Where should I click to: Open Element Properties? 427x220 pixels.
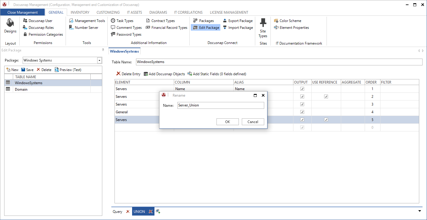tap(291, 28)
